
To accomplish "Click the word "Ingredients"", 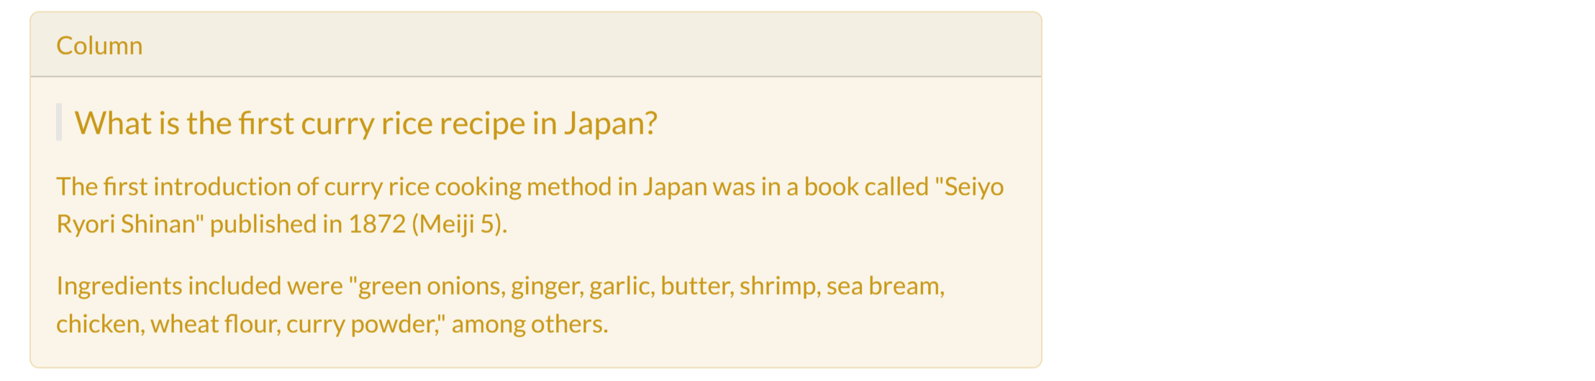I will [x=119, y=286].
